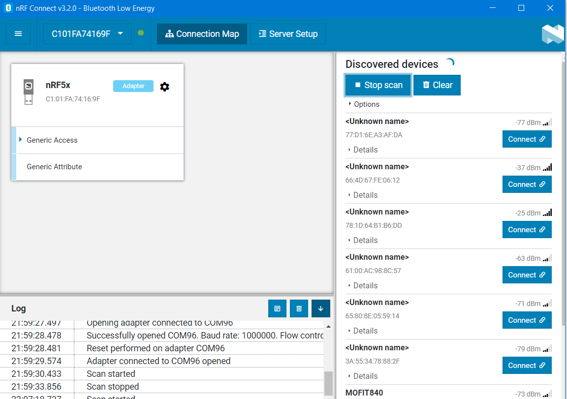The image size is (567, 399).
Task: Clear the log with trash icon
Action: tap(299, 308)
